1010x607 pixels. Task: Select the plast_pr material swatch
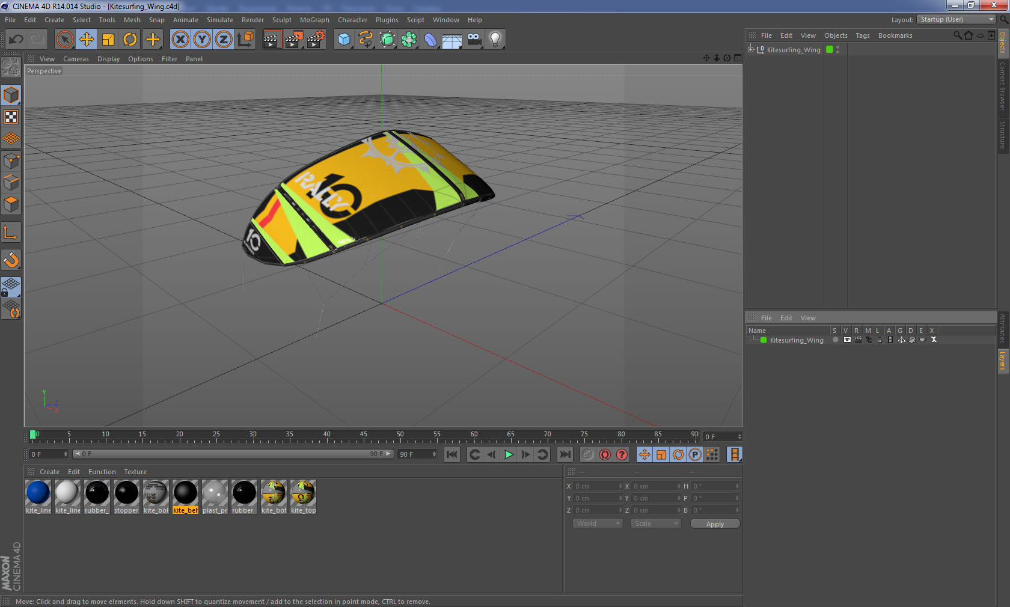pyautogui.click(x=215, y=496)
